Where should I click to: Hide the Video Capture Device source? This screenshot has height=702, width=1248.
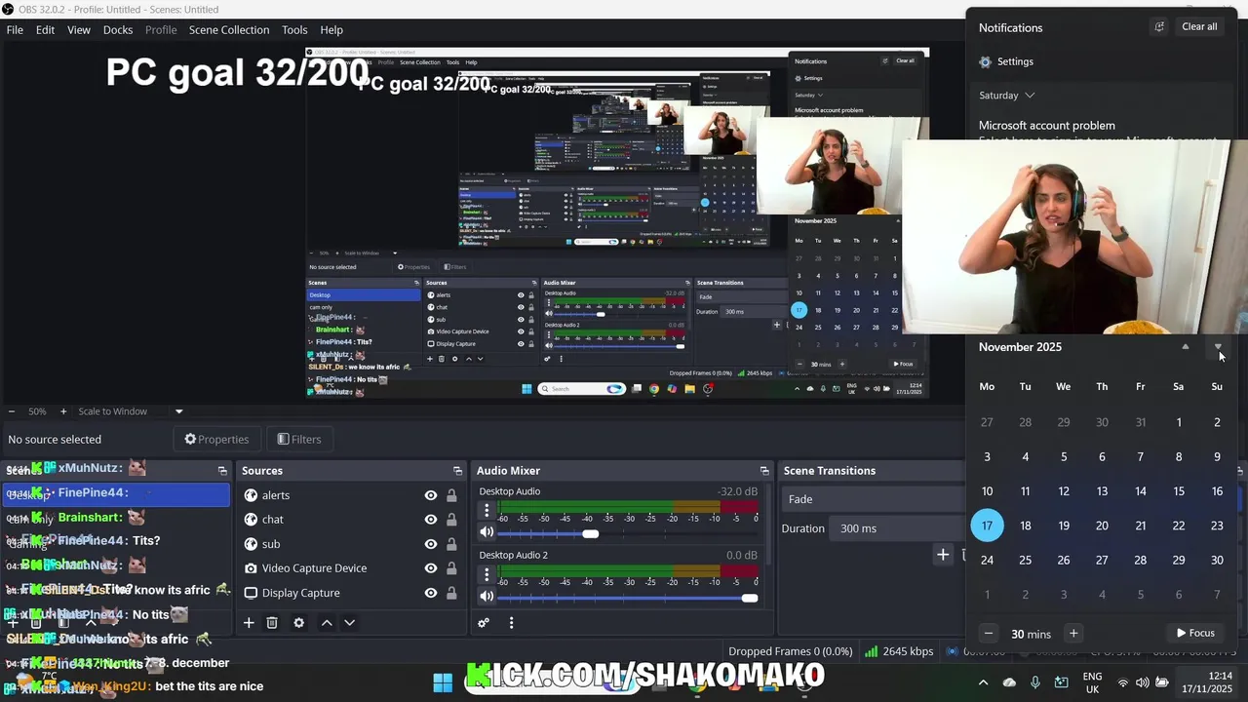(430, 568)
